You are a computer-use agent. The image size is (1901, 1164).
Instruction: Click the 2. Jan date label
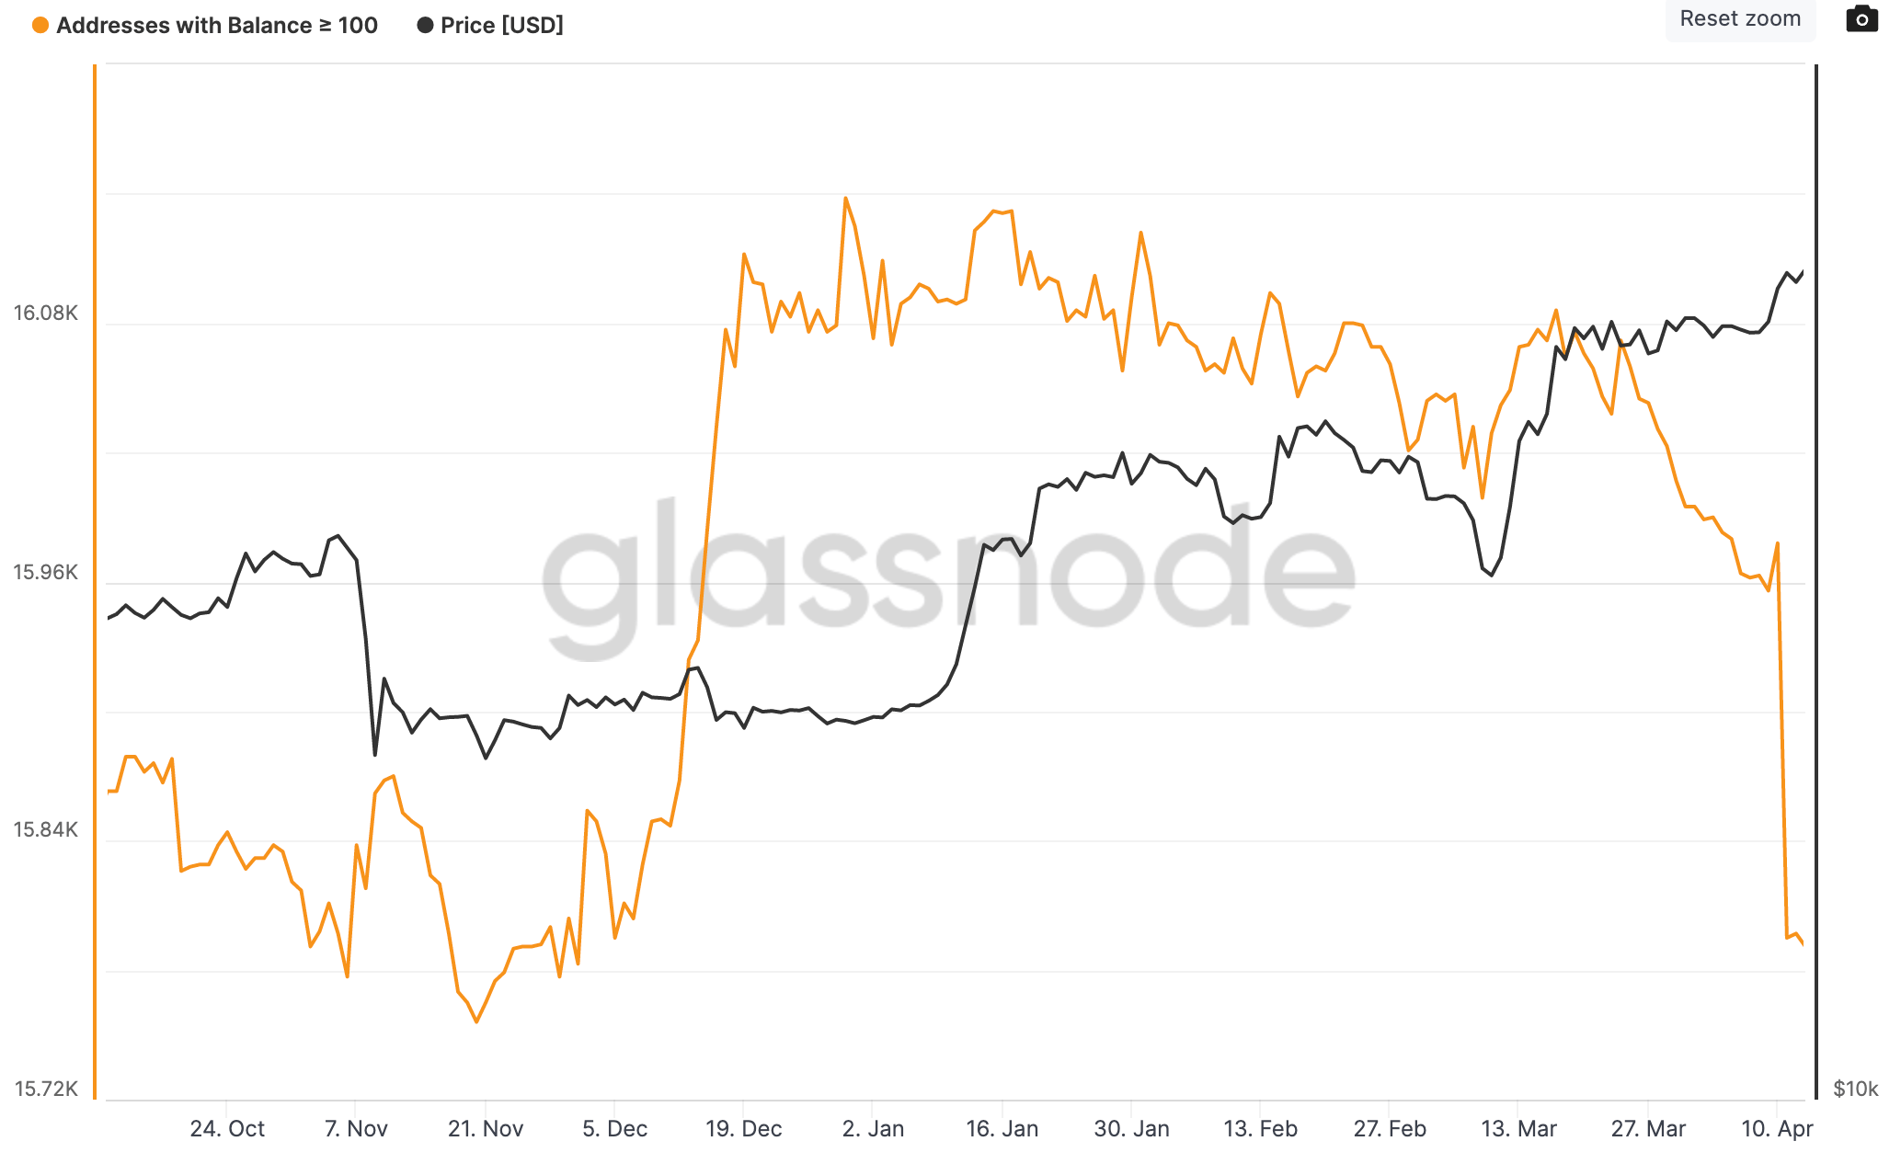coord(873,1128)
